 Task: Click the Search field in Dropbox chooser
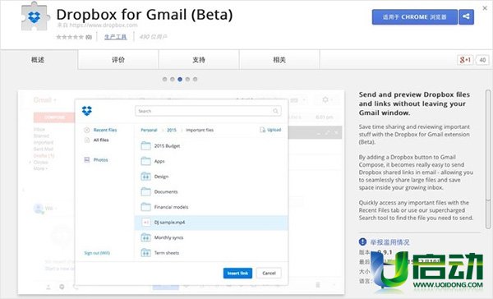208,111
